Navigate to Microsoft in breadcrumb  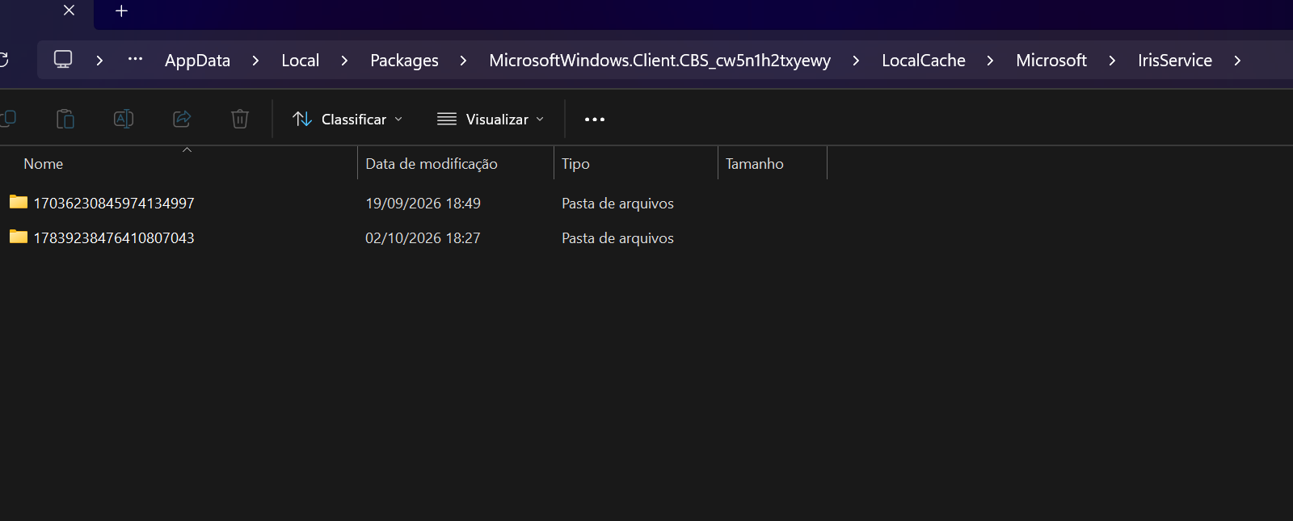[1051, 61]
